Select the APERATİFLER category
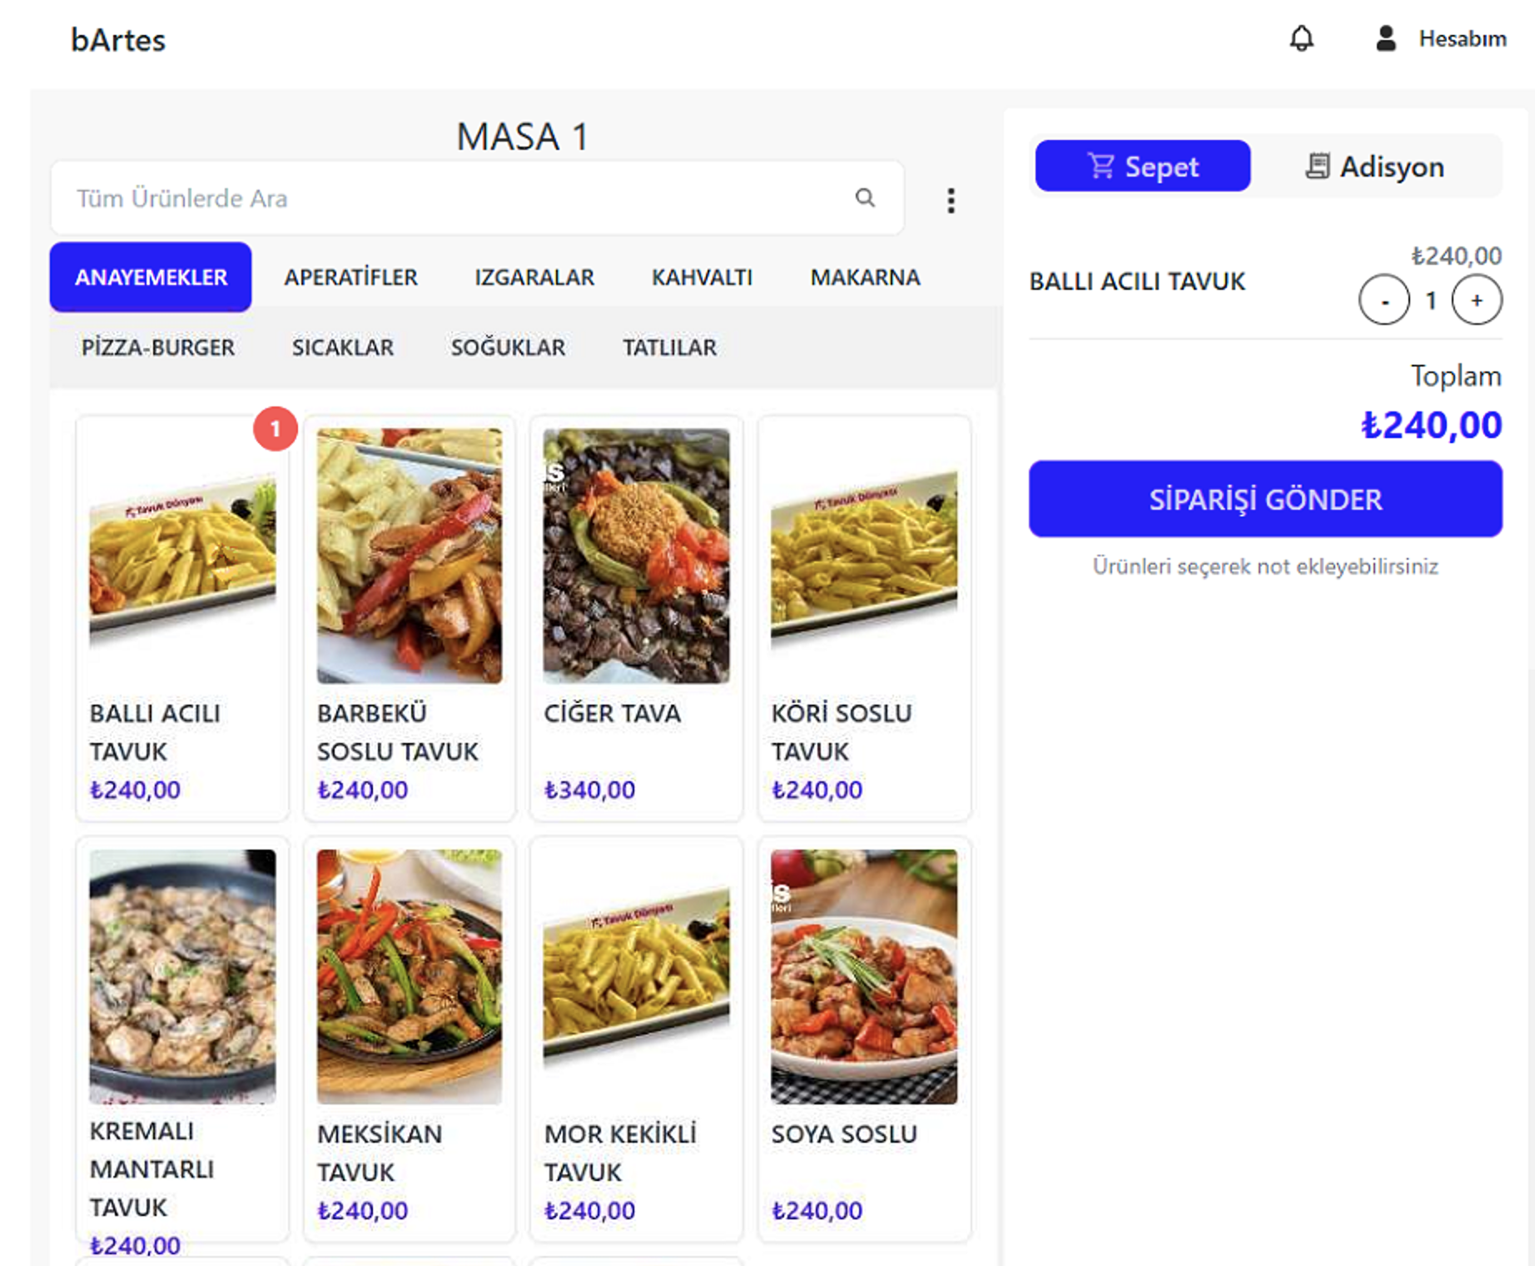The width and height of the screenshot is (1535, 1266). [x=350, y=277]
